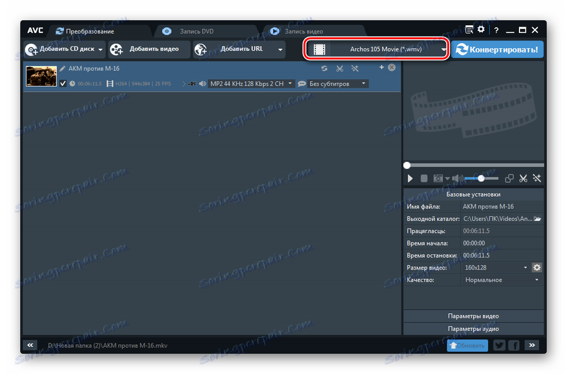Click the H264 | 544x384 | 25 FPS info text

(x=143, y=84)
